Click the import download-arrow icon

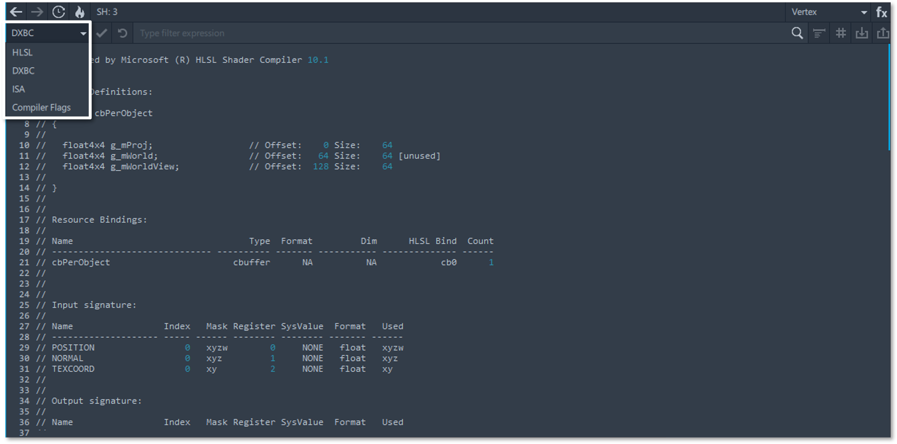point(862,33)
